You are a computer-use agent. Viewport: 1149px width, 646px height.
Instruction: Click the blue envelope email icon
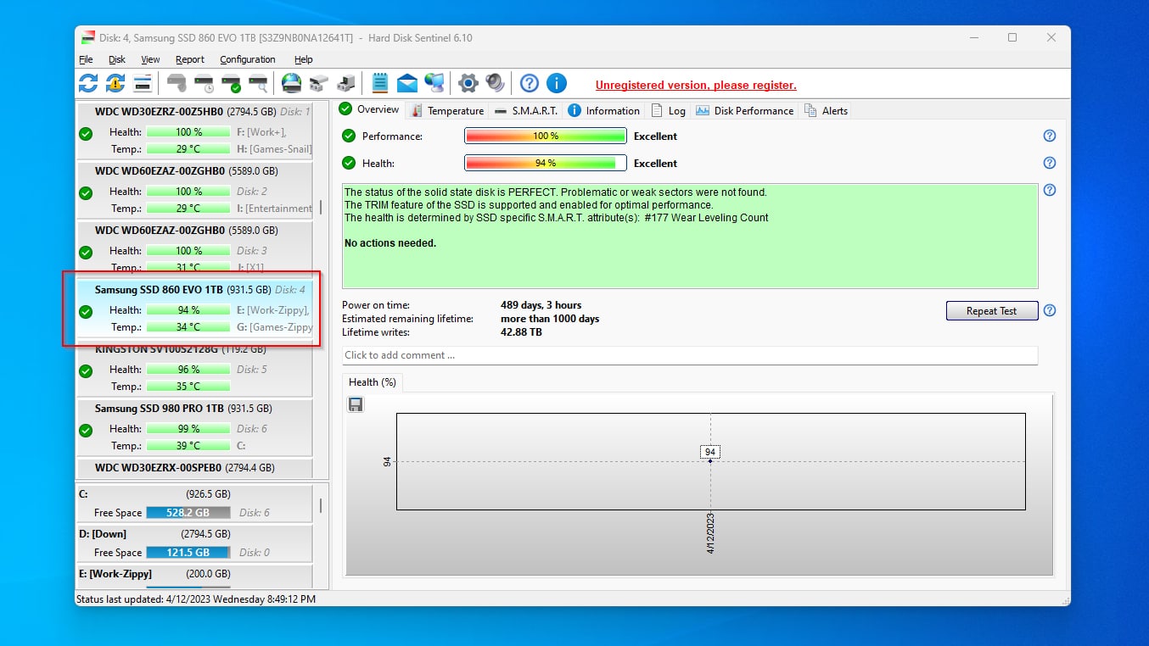[x=407, y=83]
